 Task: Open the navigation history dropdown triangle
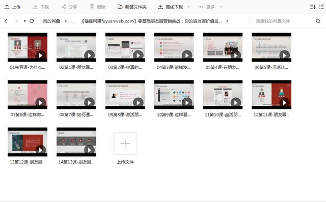[x=24, y=21]
